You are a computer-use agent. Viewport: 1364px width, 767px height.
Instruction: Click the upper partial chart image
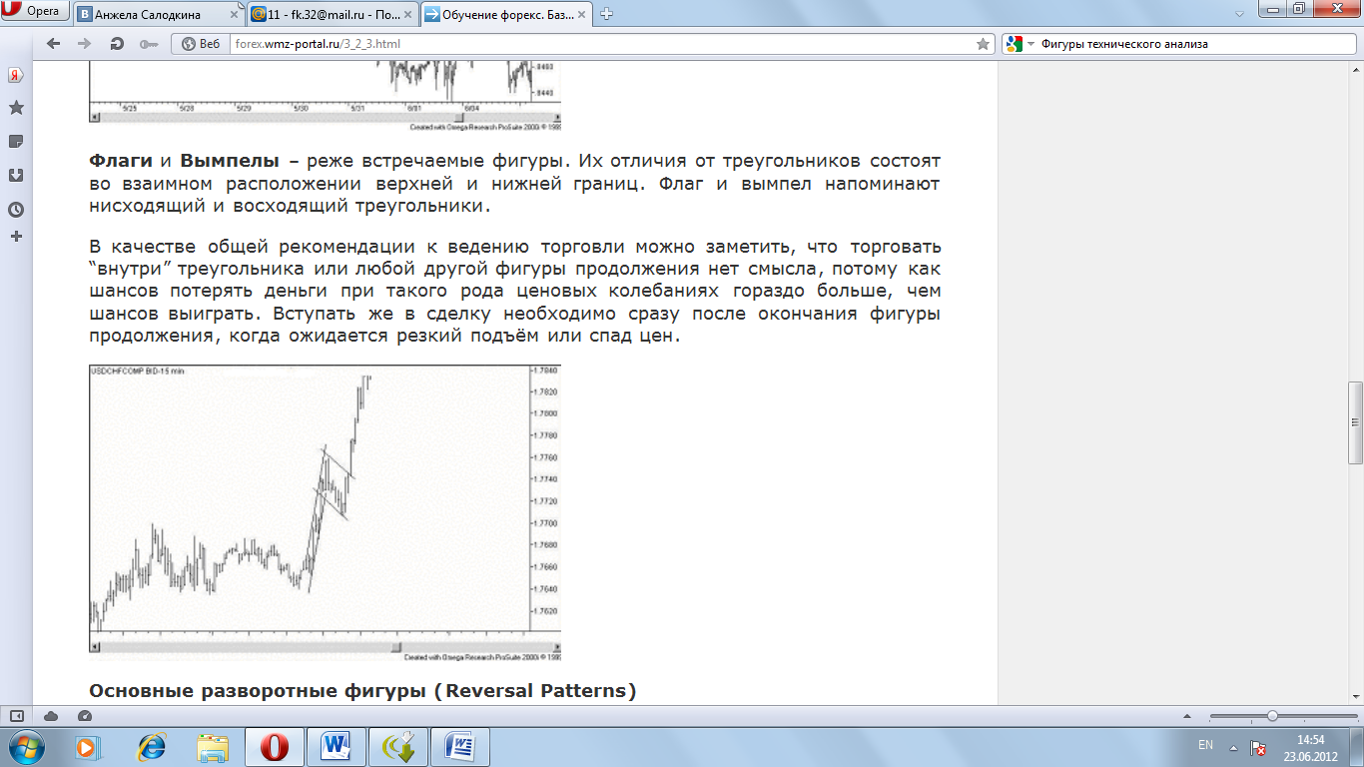click(325, 96)
